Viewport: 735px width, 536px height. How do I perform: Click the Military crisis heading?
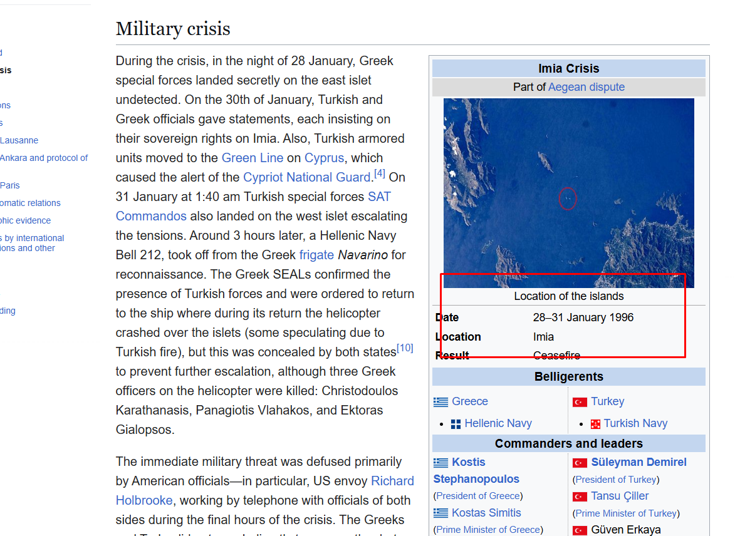[173, 29]
